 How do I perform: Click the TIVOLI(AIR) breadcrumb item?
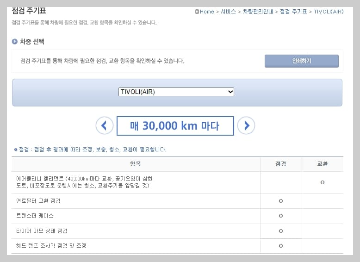coord(329,12)
